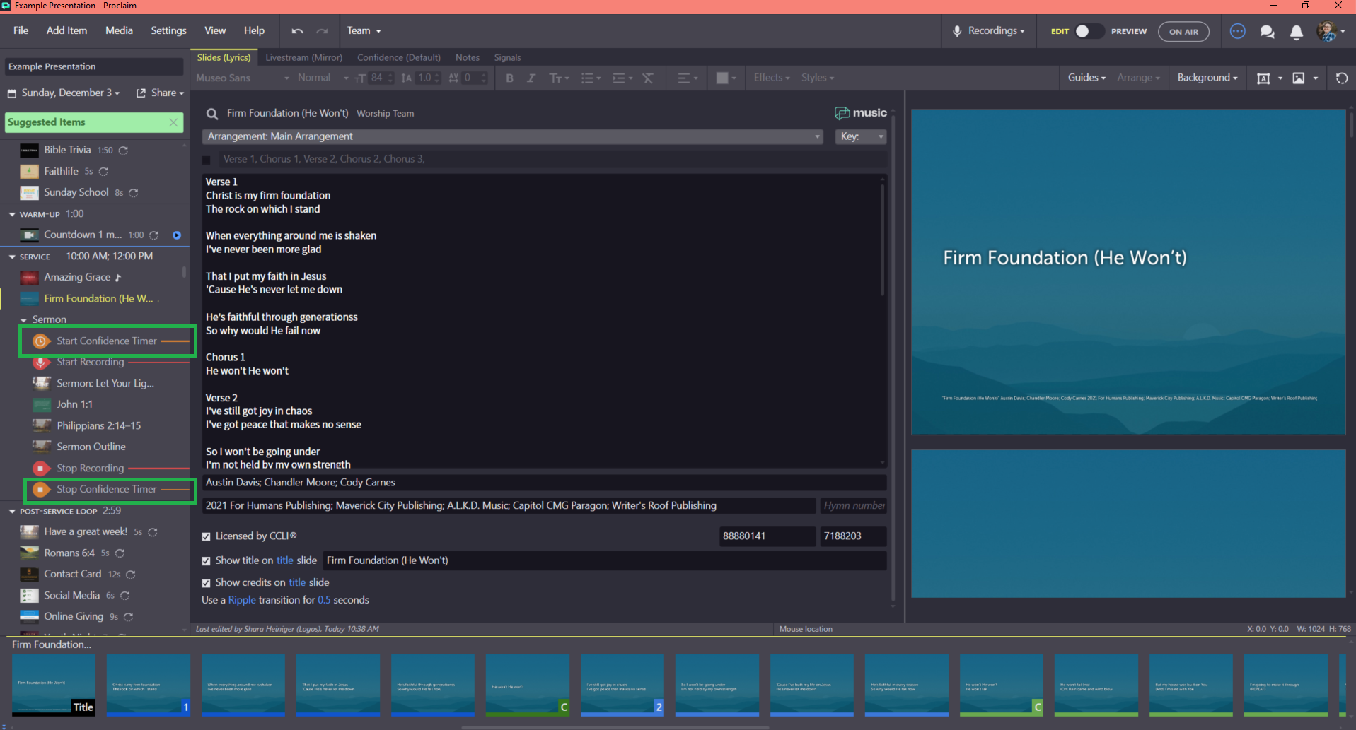Toggle repeat icon on Sunday School item
1356x730 pixels.
coord(134,193)
